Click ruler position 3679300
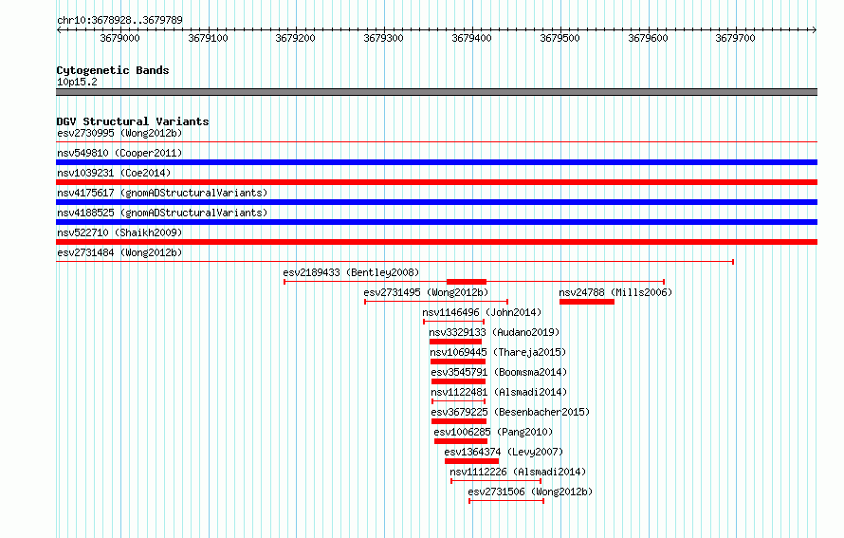The width and height of the screenshot is (844, 538). pyautogui.click(x=383, y=38)
